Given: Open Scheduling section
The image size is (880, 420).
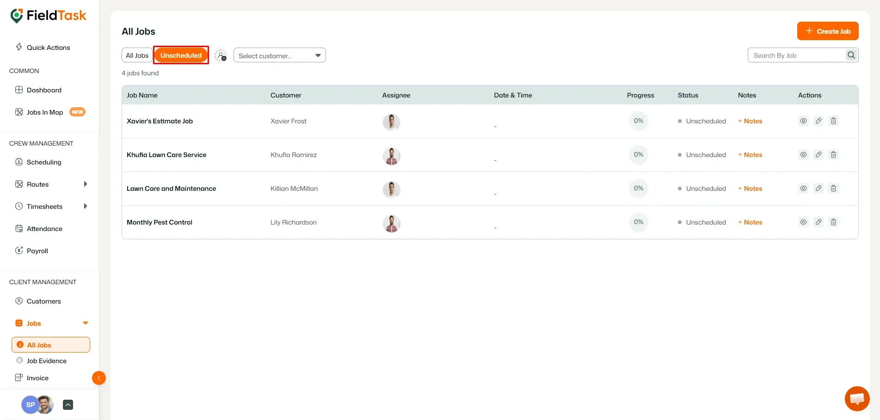Looking at the screenshot, I should pos(38,162).
